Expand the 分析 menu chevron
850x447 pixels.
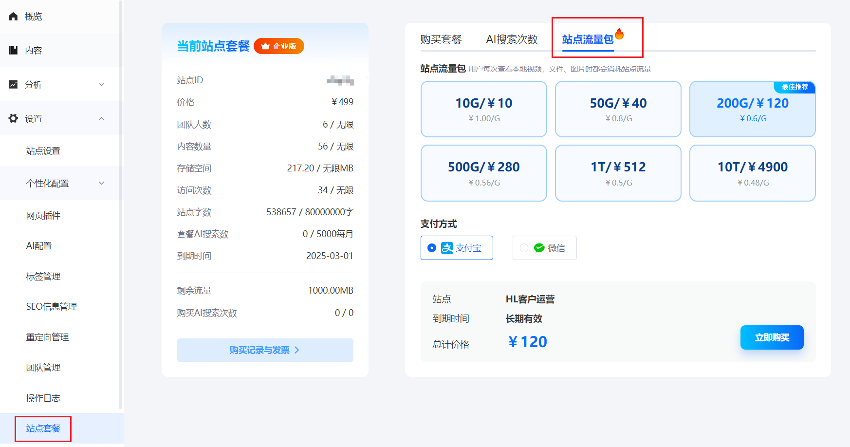pos(102,85)
